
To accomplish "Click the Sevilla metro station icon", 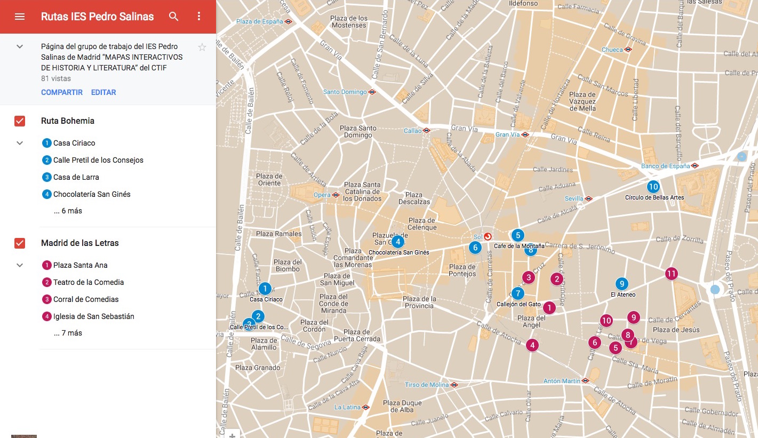I will point(588,198).
